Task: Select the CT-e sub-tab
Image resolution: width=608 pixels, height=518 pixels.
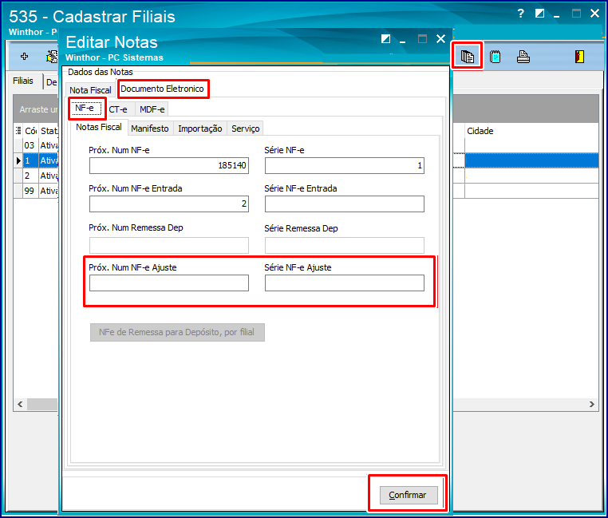Action: pos(118,109)
